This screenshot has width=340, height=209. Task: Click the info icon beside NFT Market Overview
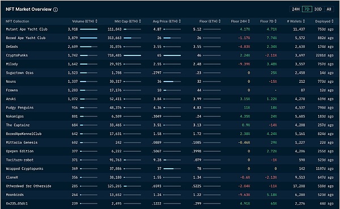[x=56, y=10]
